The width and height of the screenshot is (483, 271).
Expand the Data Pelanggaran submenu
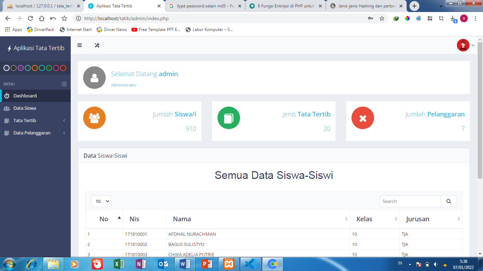click(x=35, y=133)
